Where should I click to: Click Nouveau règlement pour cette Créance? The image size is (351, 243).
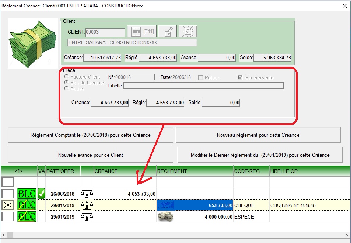pos(258,135)
